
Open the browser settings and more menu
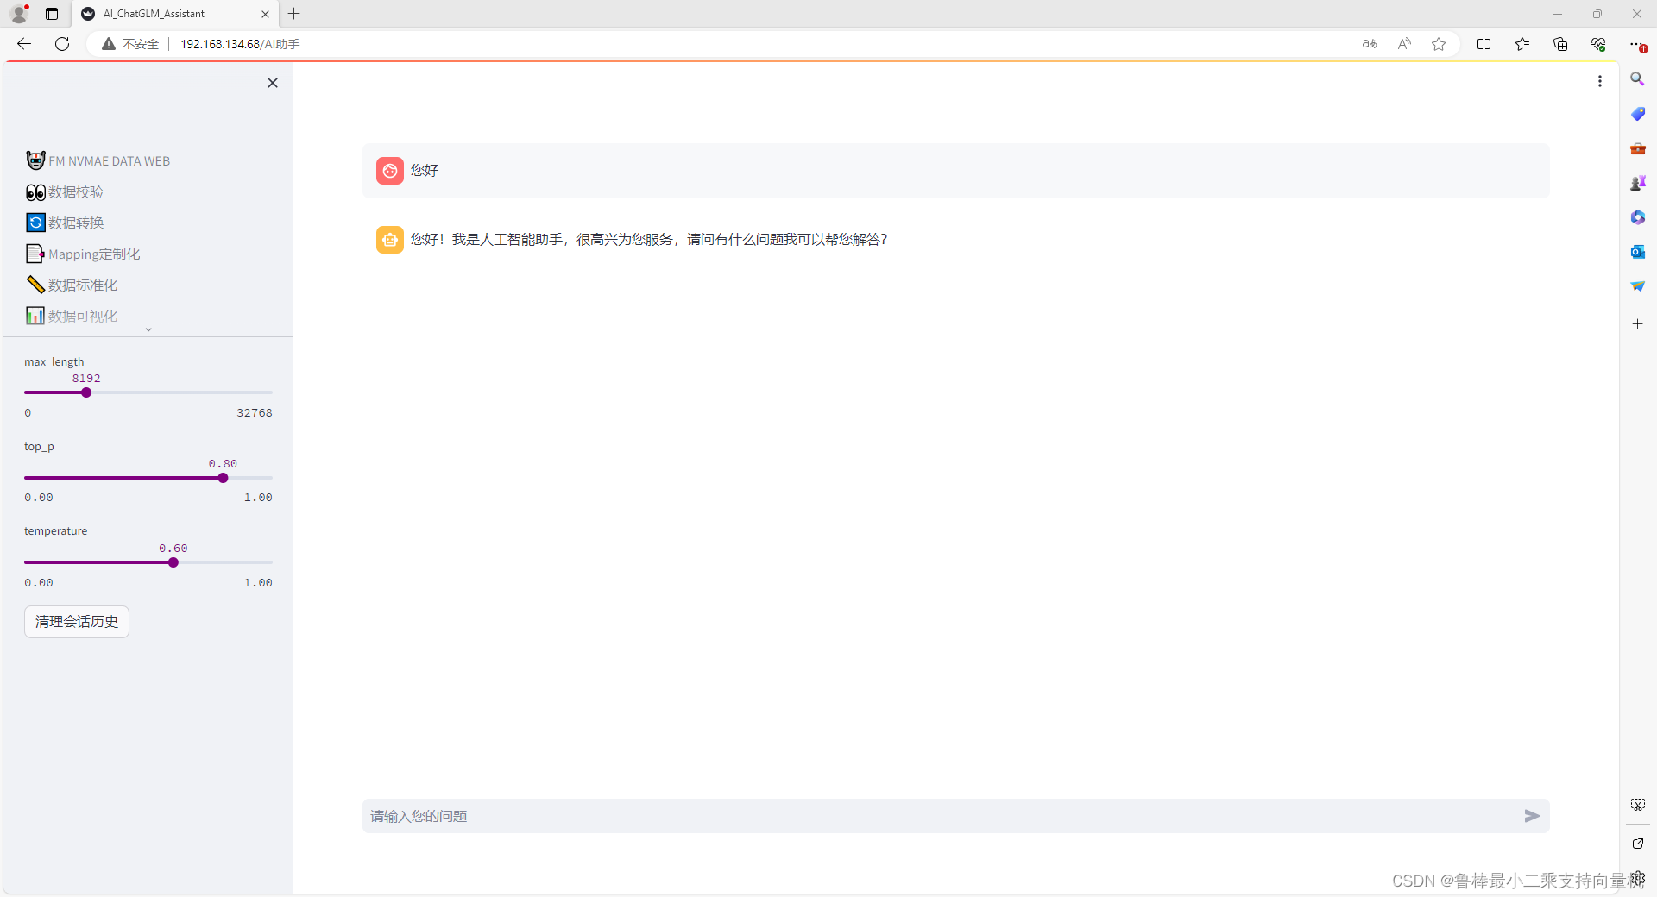click(1637, 44)
